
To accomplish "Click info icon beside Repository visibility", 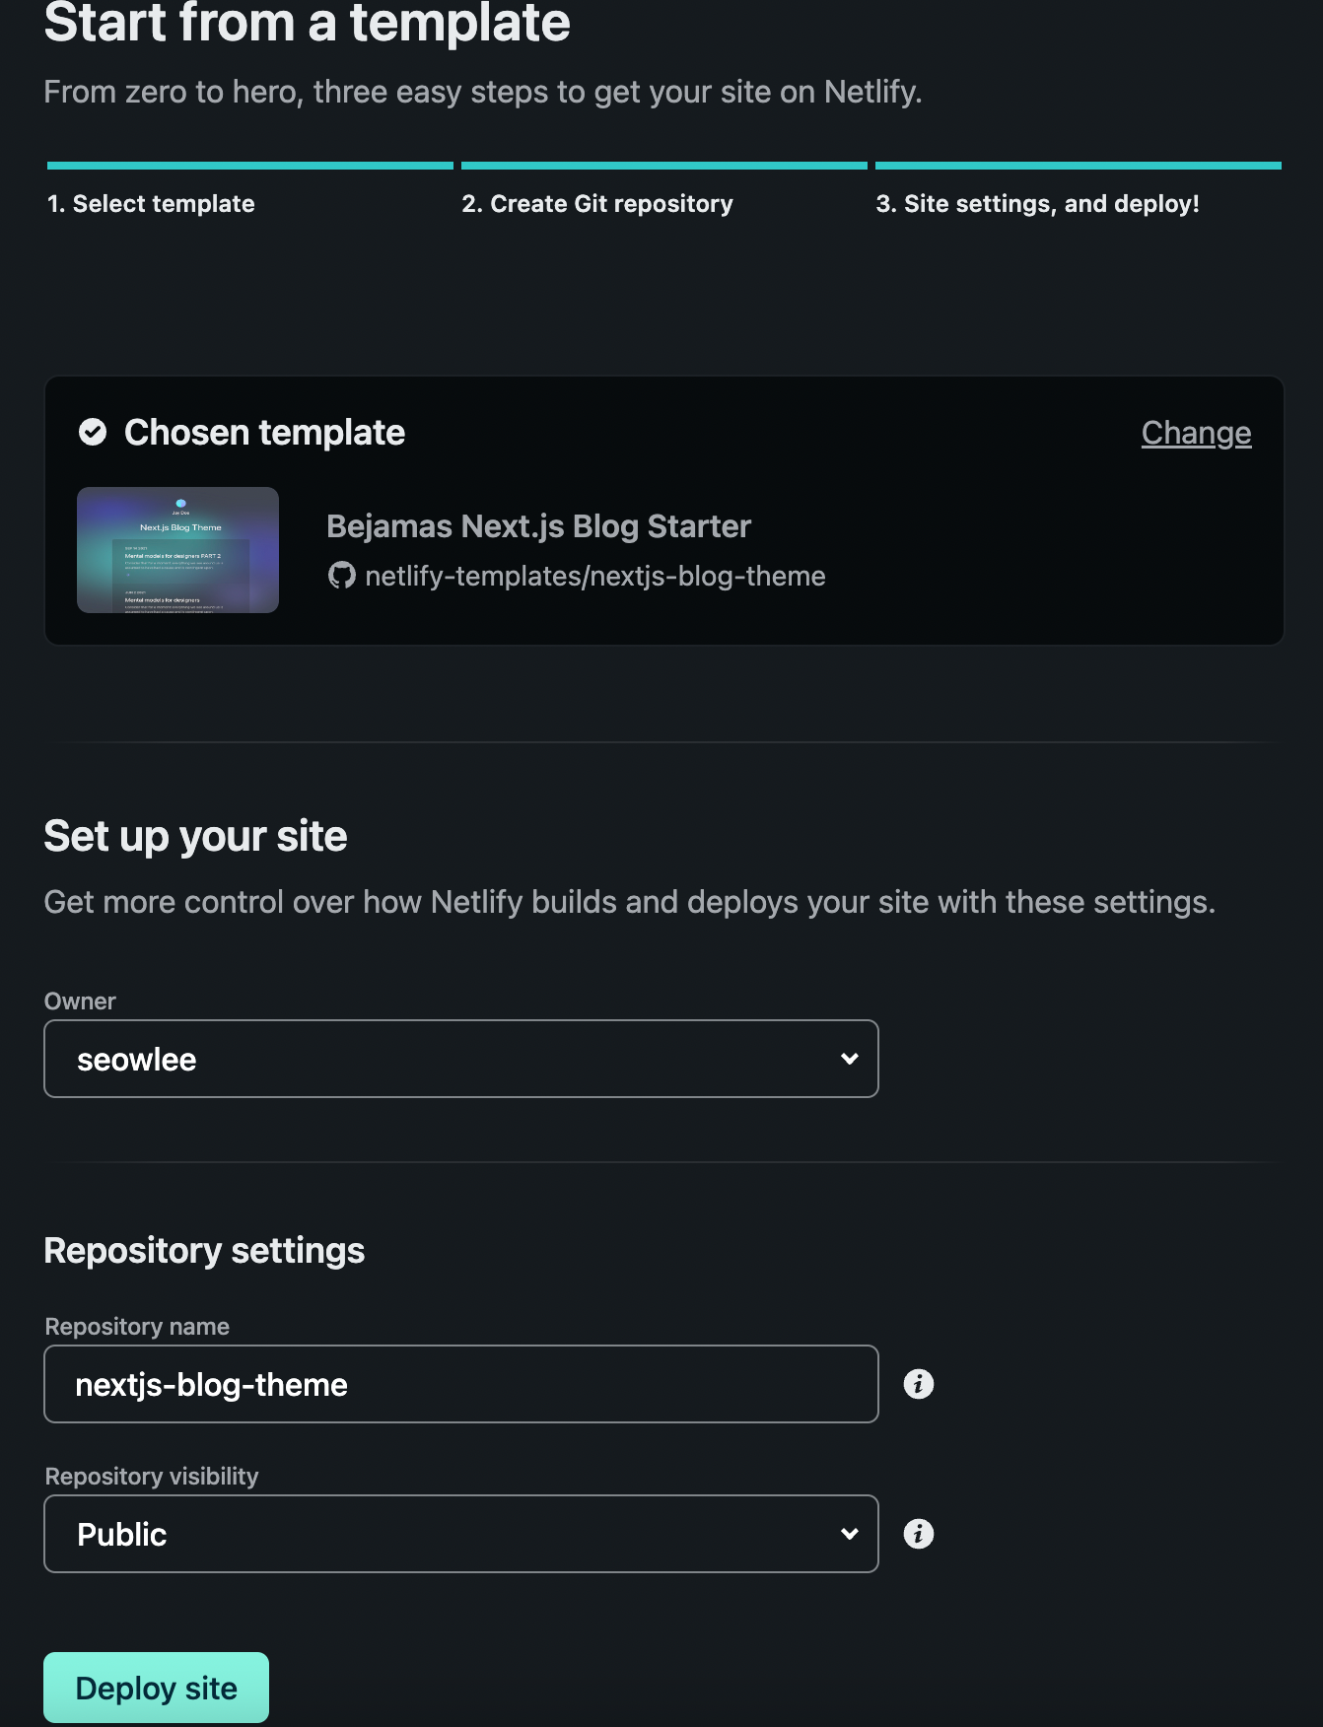I will (x=919, y=1534).
